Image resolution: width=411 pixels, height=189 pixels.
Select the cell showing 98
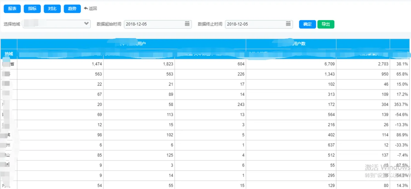(60, 135)
